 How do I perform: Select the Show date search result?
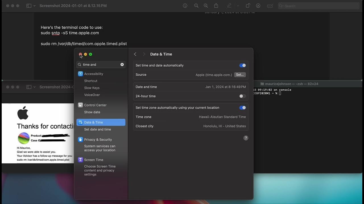(x=92, y=112)
